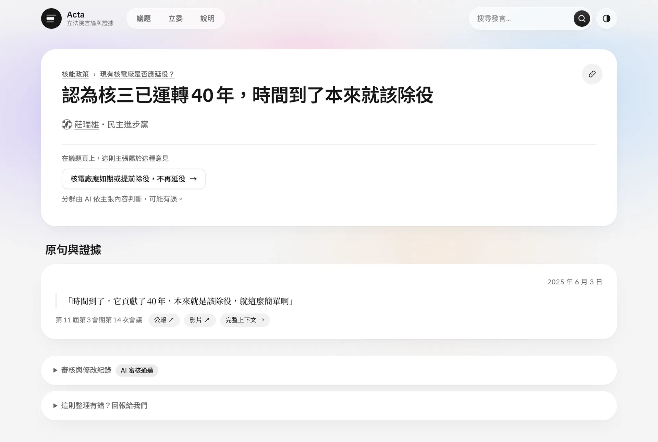
Task: Click the 原句與證據 heading
Action: tap(73, 249)
